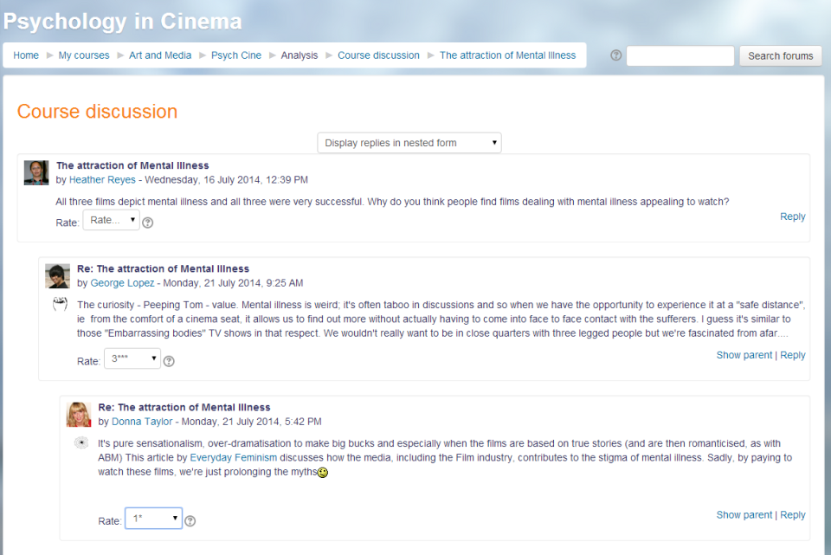Viewport: 831px width, 555px height.
Task: Click the Re: title on George Lopez's post
Action: tap(164, 268)
